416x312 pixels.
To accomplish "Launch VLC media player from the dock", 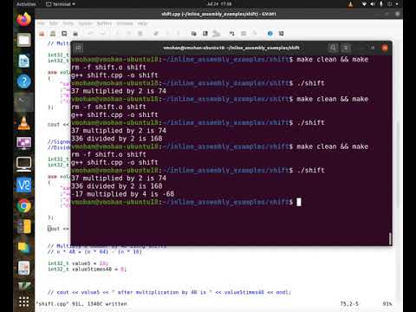I will coord(23,123).
